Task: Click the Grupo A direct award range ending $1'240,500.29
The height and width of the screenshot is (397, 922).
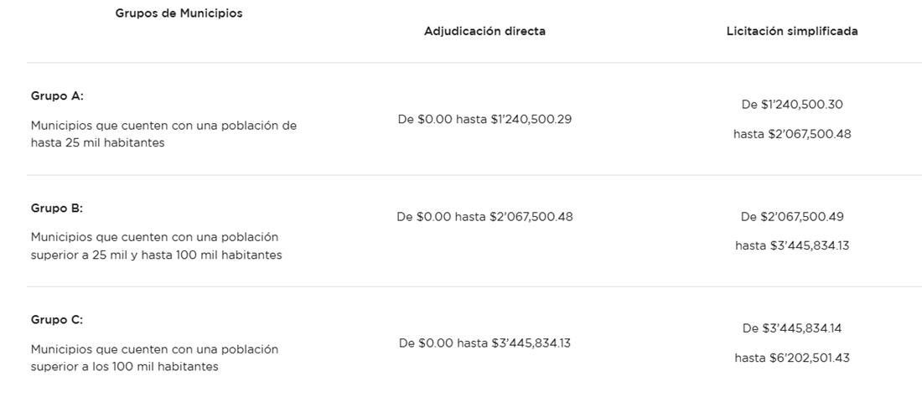Action: point(484,119)
